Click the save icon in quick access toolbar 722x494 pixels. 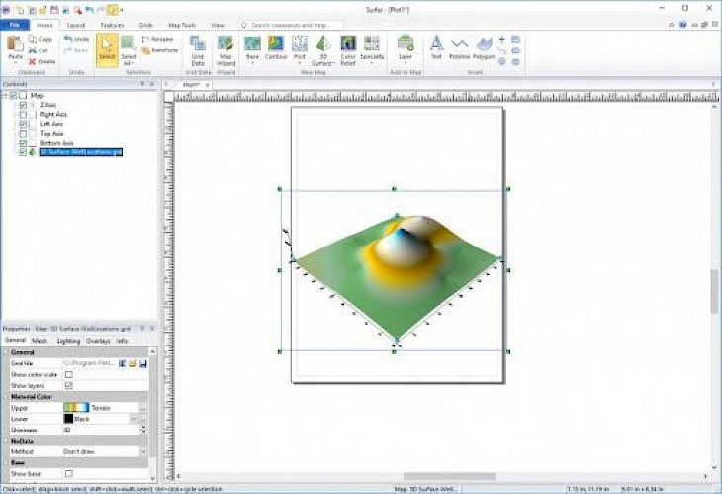(x=54, y=10)
